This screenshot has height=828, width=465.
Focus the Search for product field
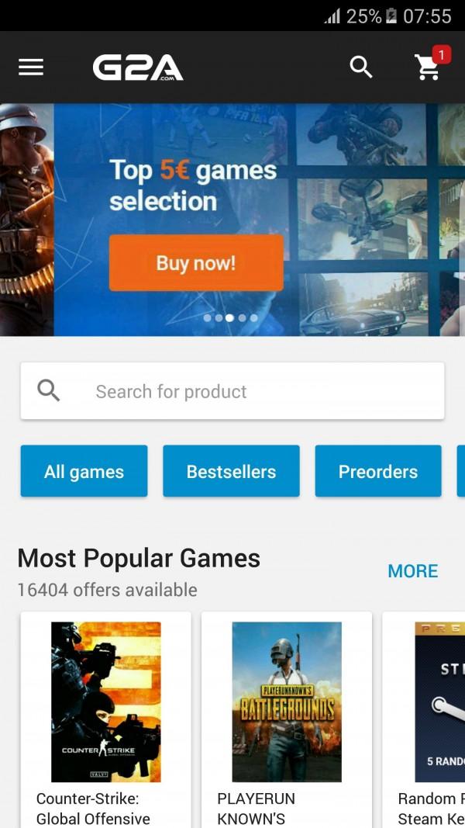point(232,391)
